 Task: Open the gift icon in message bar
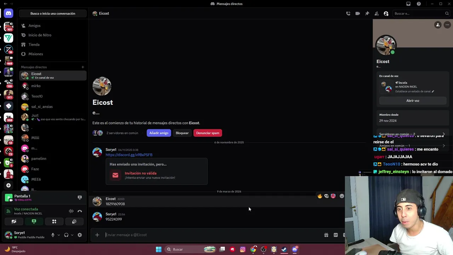pos(326,235)
